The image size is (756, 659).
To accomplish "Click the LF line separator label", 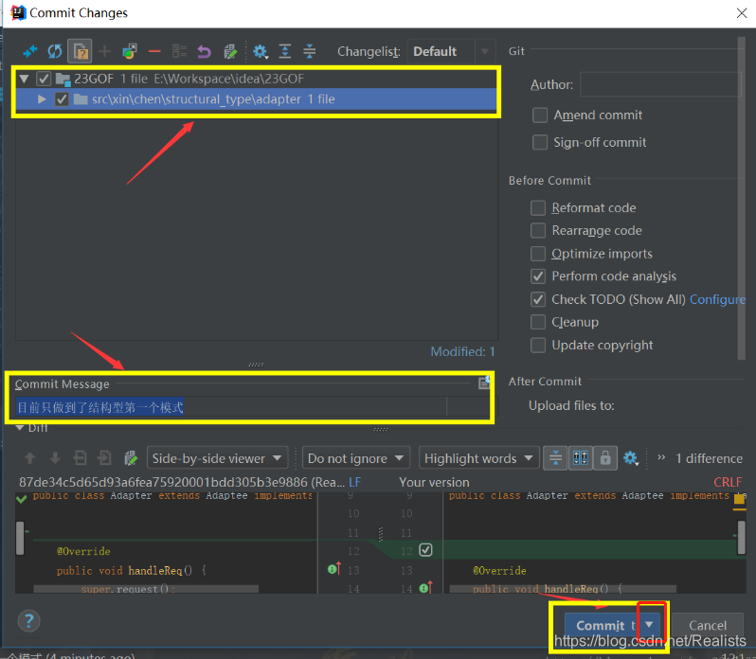I will tap(354, 482).
